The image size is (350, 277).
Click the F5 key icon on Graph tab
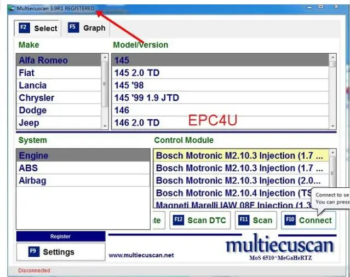pyautogui.click(x=73, y=27)
